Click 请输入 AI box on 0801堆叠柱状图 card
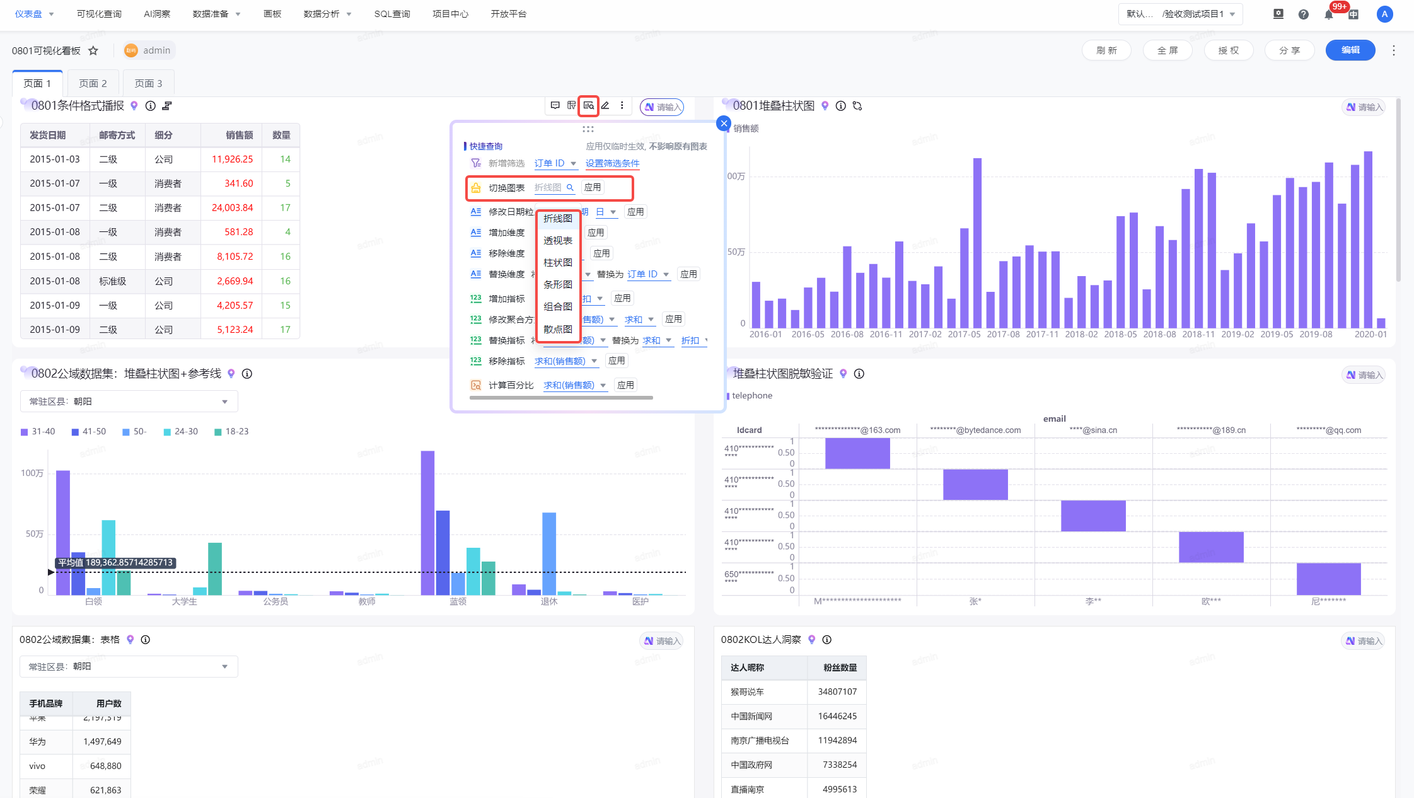 pos(1364,107)
